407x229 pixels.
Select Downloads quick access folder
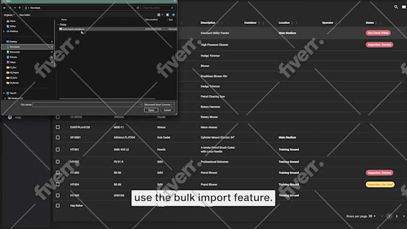pos(27,47)
